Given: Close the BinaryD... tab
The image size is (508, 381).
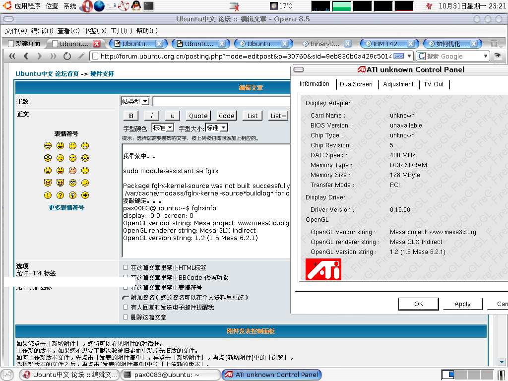Looking at the screenshot, I should (348, 44).
